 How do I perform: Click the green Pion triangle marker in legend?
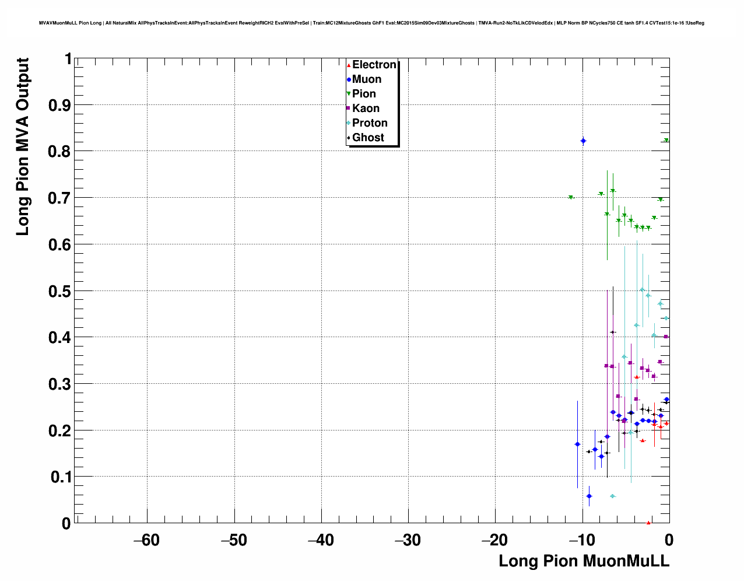(349, 94)
